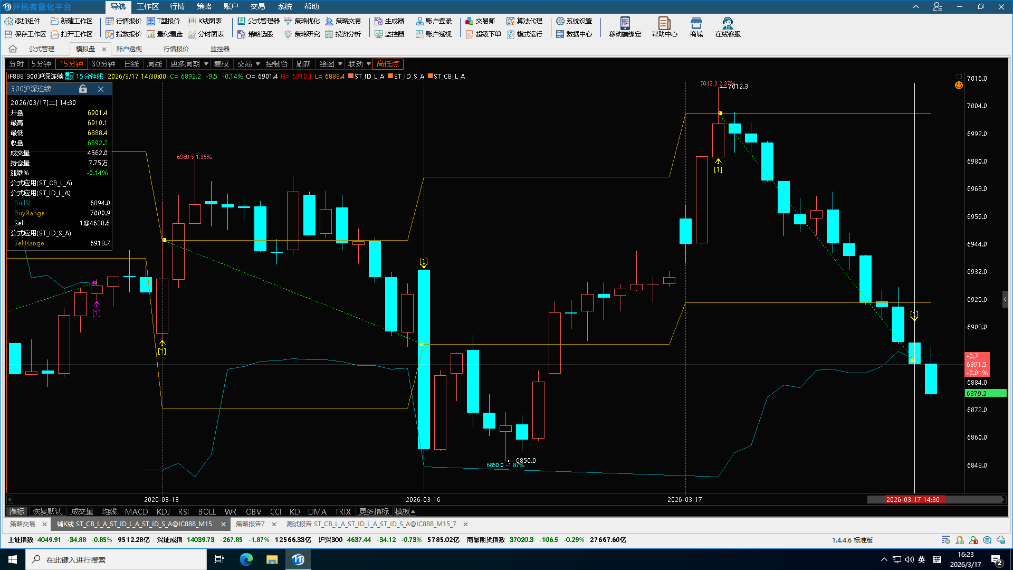Viewport: 1013px width, 570px height.
Task: Open 移动端绑定 mobile binding
Action: pyautogui.click(x=625, y=27)
